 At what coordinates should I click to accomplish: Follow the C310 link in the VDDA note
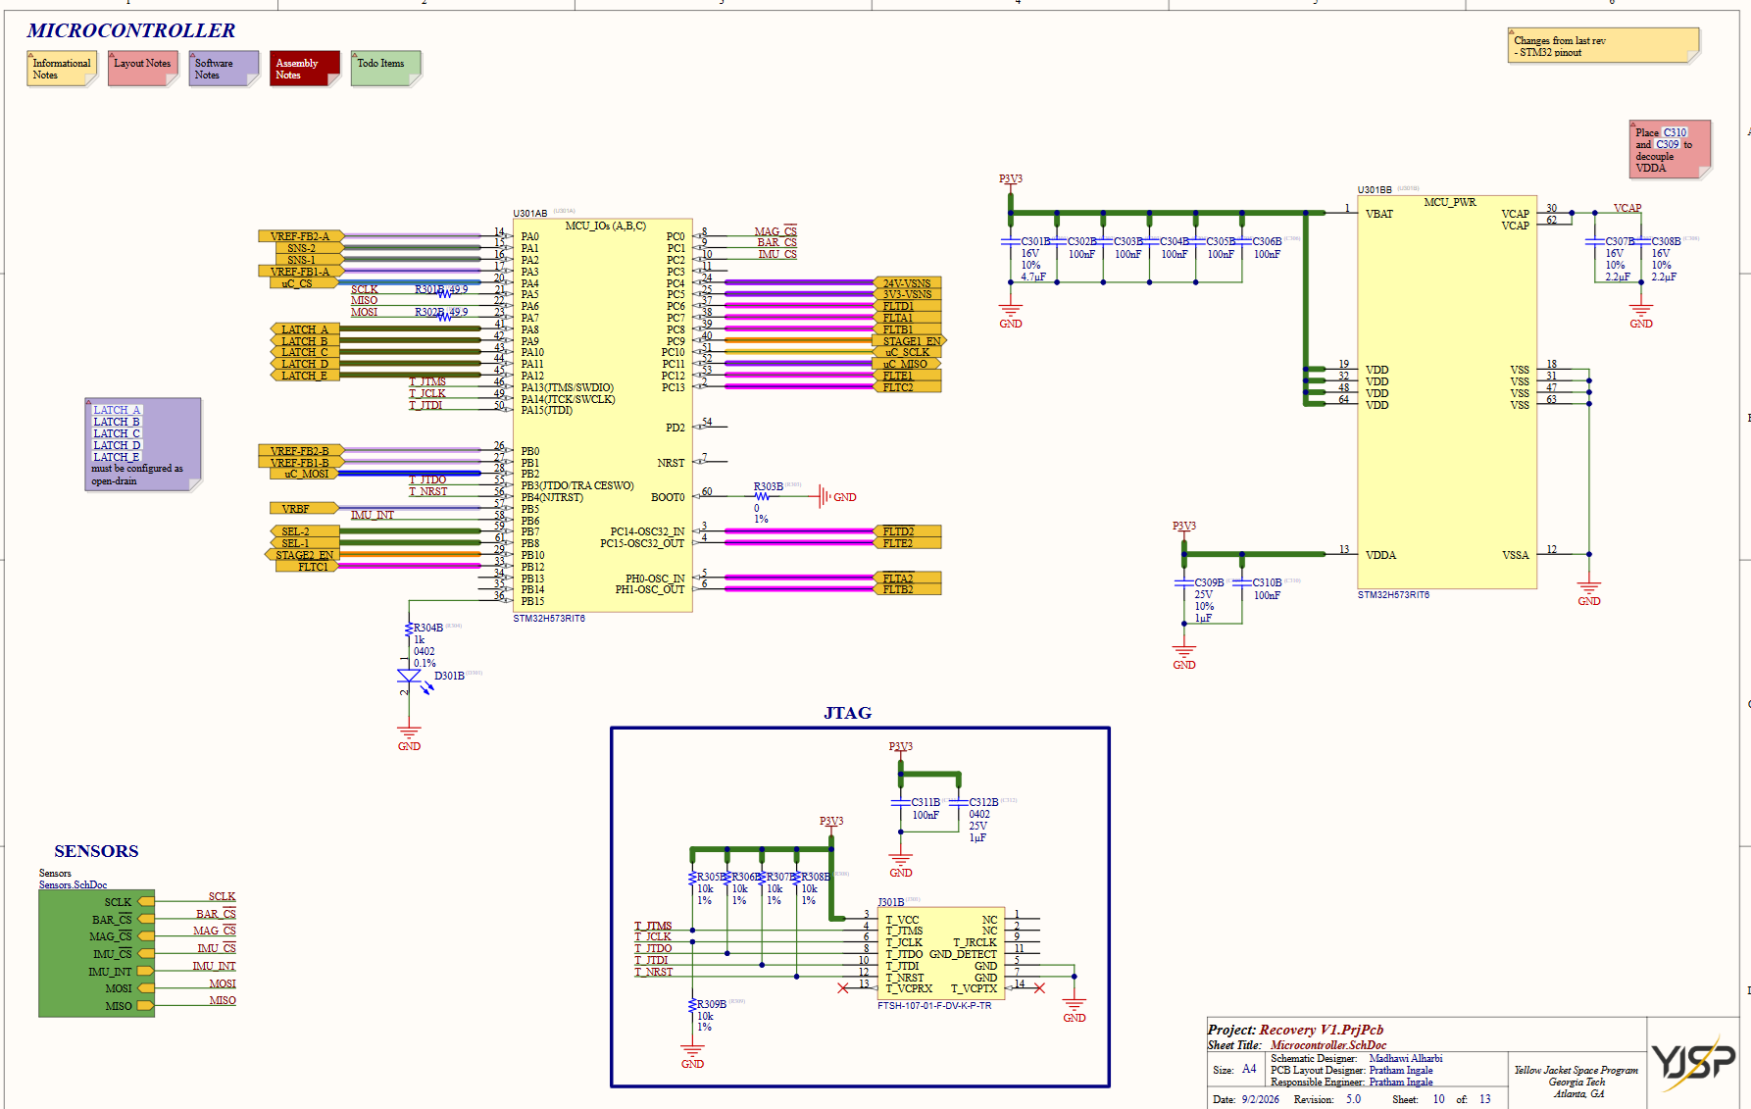coord(1675,132)
